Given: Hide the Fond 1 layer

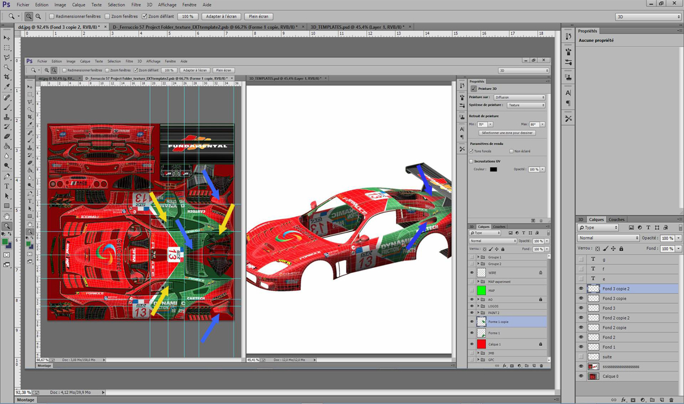Looking at the screenshot, I should coord(581,347).
